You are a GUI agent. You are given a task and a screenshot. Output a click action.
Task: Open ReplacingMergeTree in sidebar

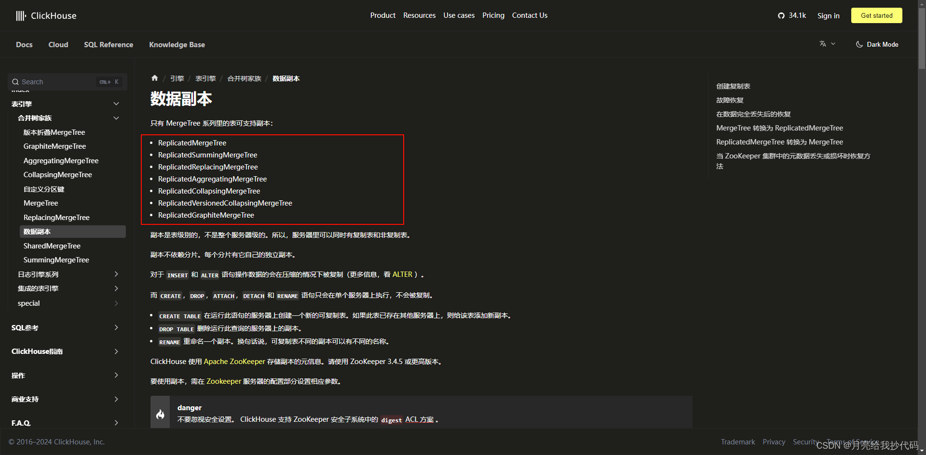pyautogui.click(x=56, y=217)
